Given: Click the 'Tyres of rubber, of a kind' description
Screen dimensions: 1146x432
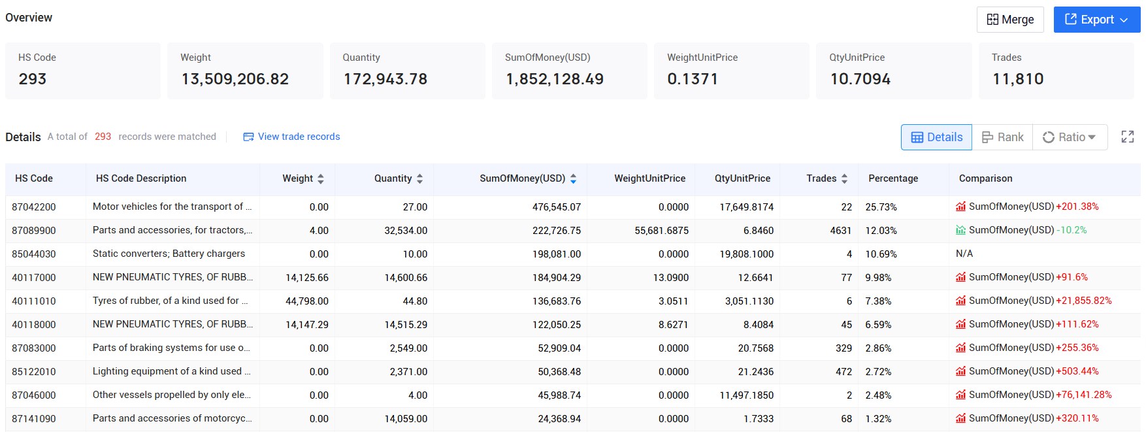Looking at the screenshot, I should pyautogui.click(x=171, y=301).
